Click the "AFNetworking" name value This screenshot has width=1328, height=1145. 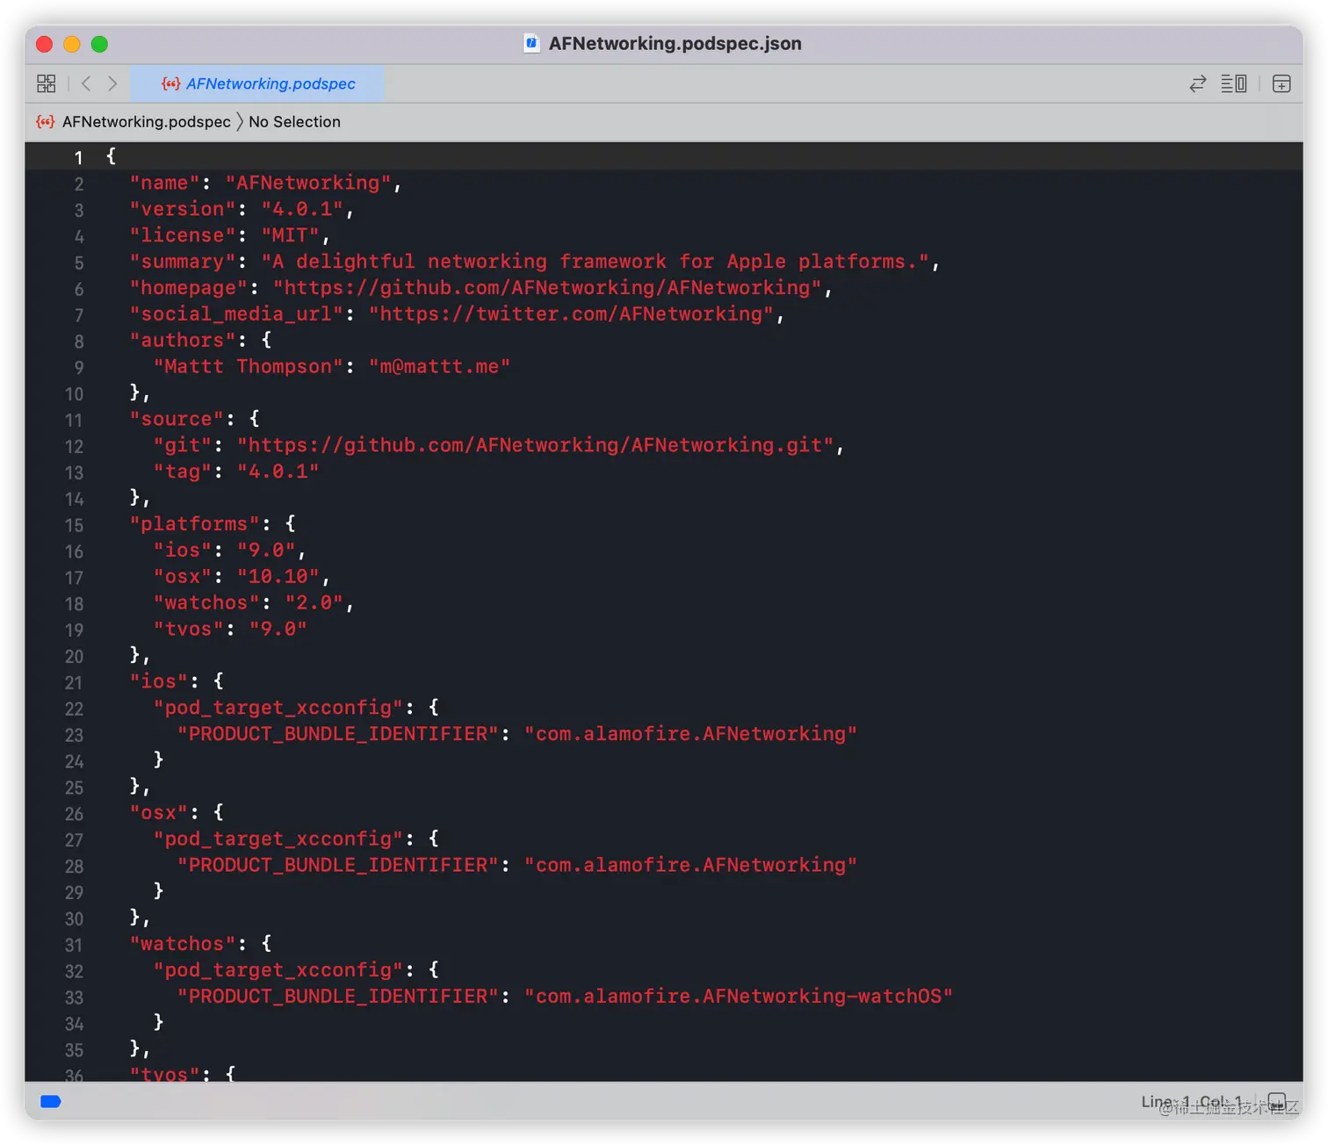point(308,183)
